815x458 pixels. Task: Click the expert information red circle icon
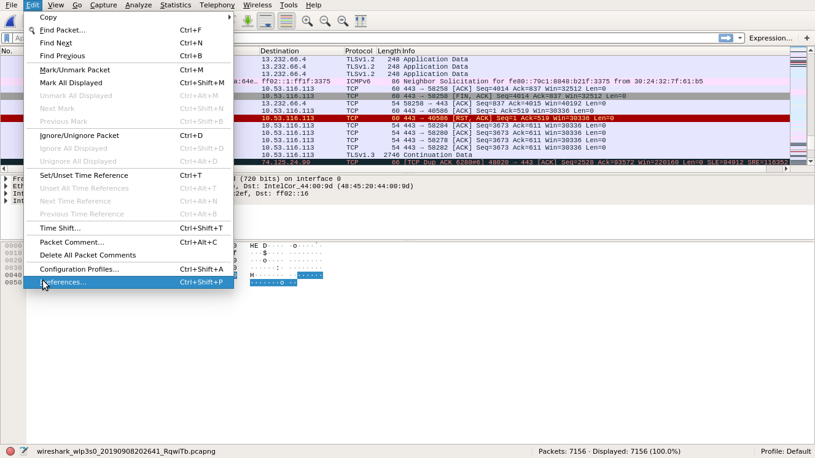[10, 451]
